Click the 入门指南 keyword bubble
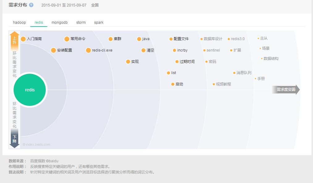Viewport: 313px width, 183px height. point(31,39)
